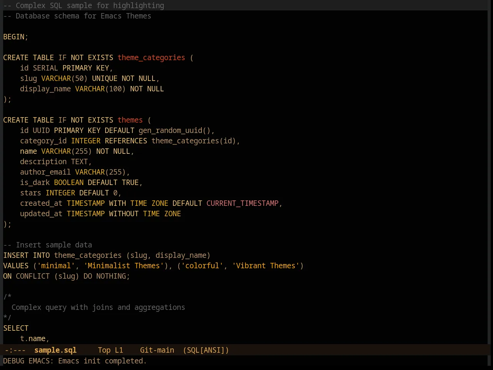Viewport: 493px width, 370px height.
Task: Click 'Complex query with joins and aggregations' comment
Action: (98, 307)
